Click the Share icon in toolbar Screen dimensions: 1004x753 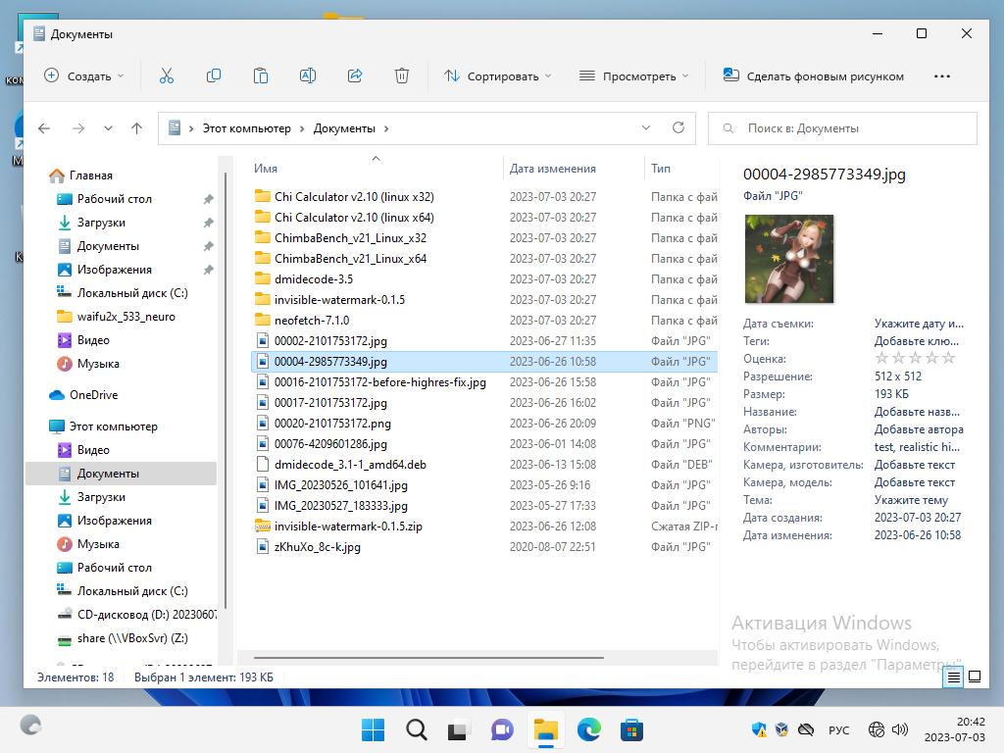pos(355,75)
